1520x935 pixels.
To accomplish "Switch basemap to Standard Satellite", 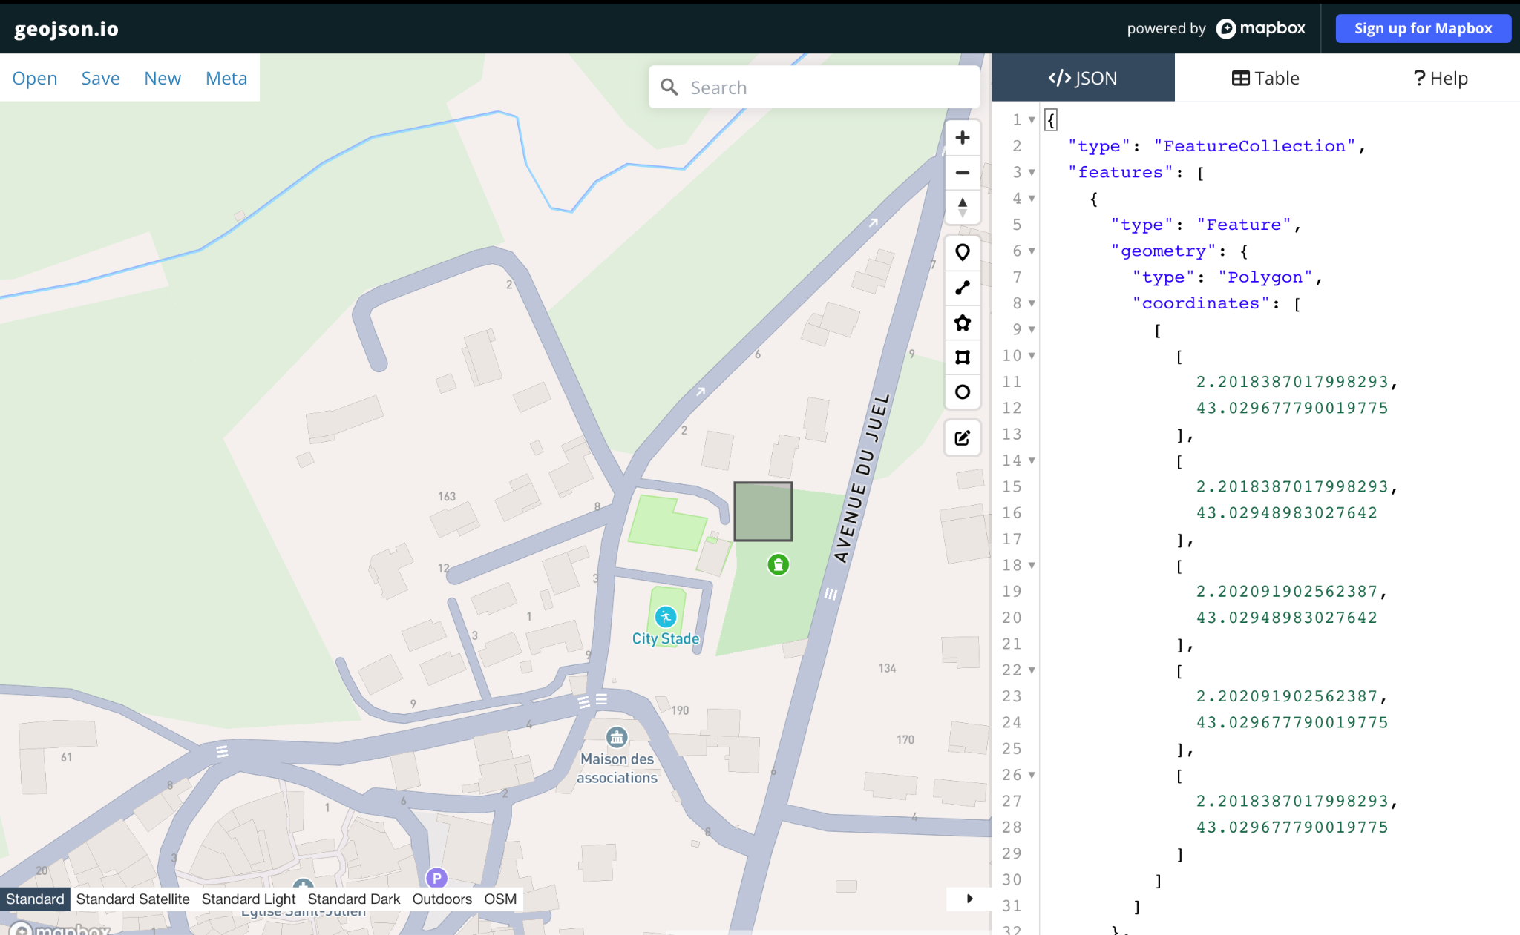I will coord(132,899).
